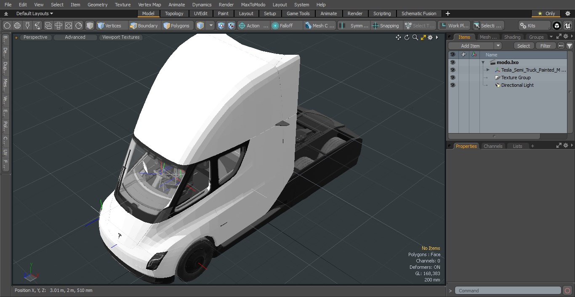Toggle Symmetry in the toolbar
This screenshot has height=297, width=575.
point(354,26)
